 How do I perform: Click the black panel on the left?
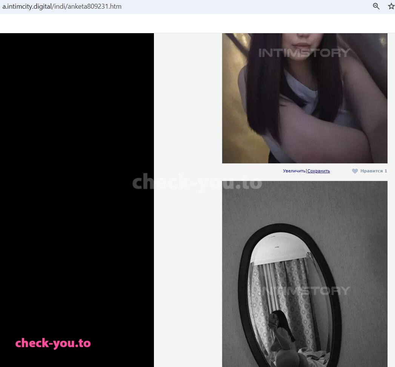tap(77, 200)
